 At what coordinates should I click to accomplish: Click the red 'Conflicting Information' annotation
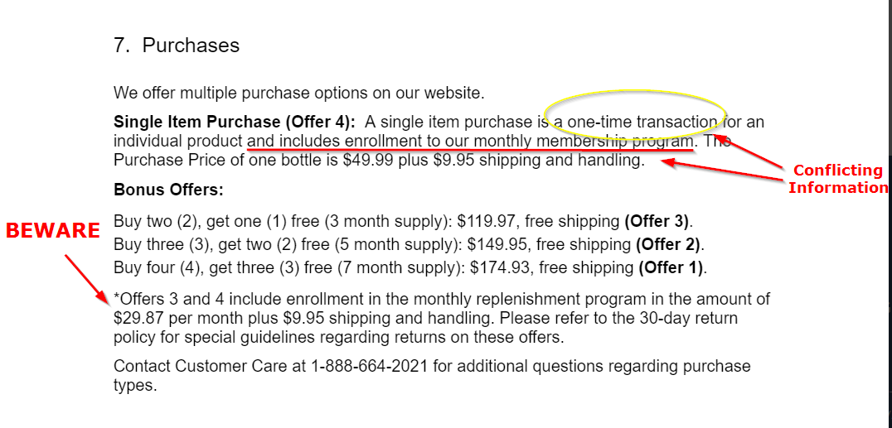(x=837, y=179)
